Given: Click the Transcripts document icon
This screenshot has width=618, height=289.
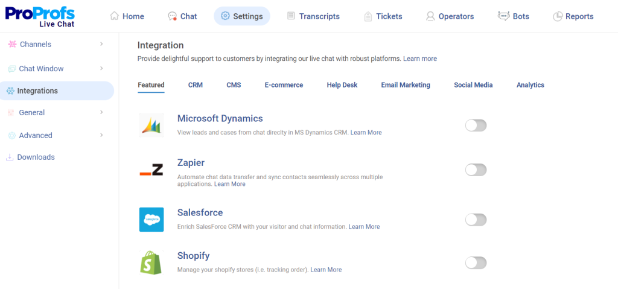Looking at the screenshot, I should [x=291, y=16].
